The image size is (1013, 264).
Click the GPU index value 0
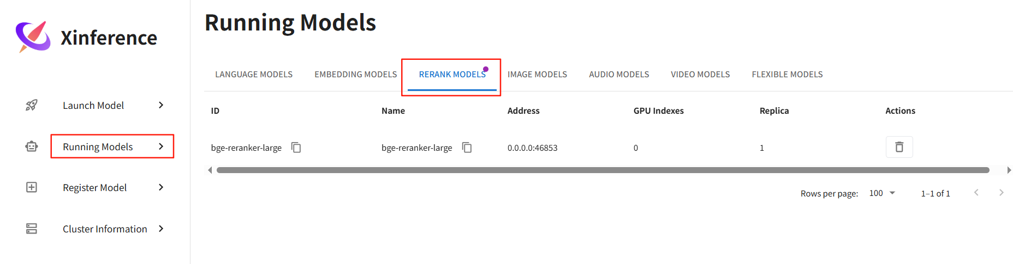tap(636, 148)
